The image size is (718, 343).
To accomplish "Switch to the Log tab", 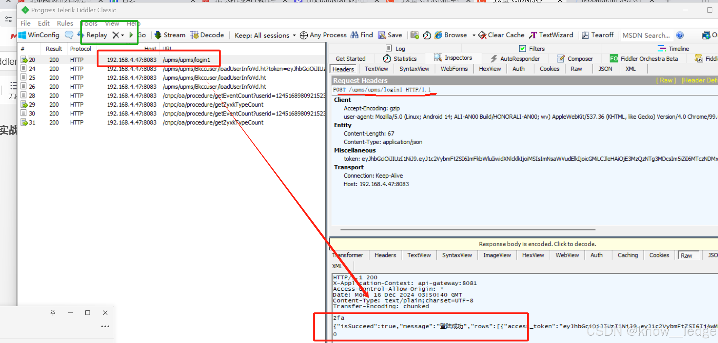I will [396, 48].
